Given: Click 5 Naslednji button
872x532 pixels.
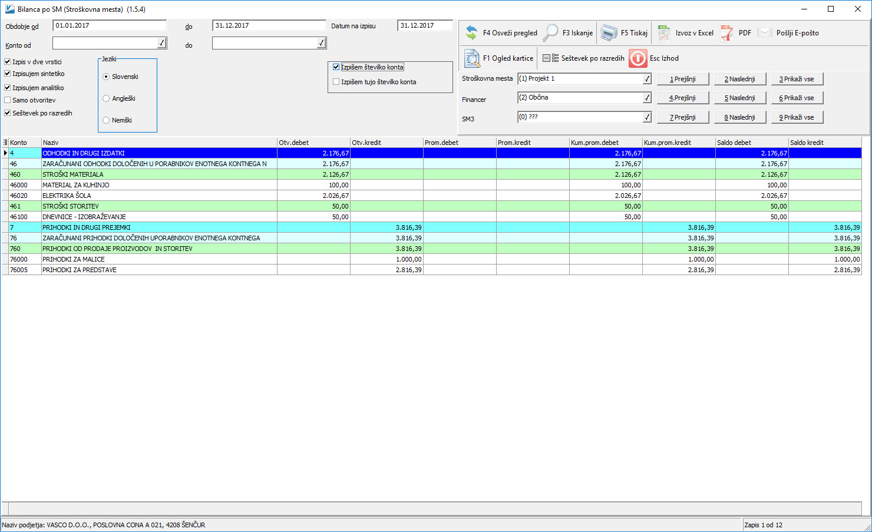Looking at the screenshot, I should [x=740, y=98].
